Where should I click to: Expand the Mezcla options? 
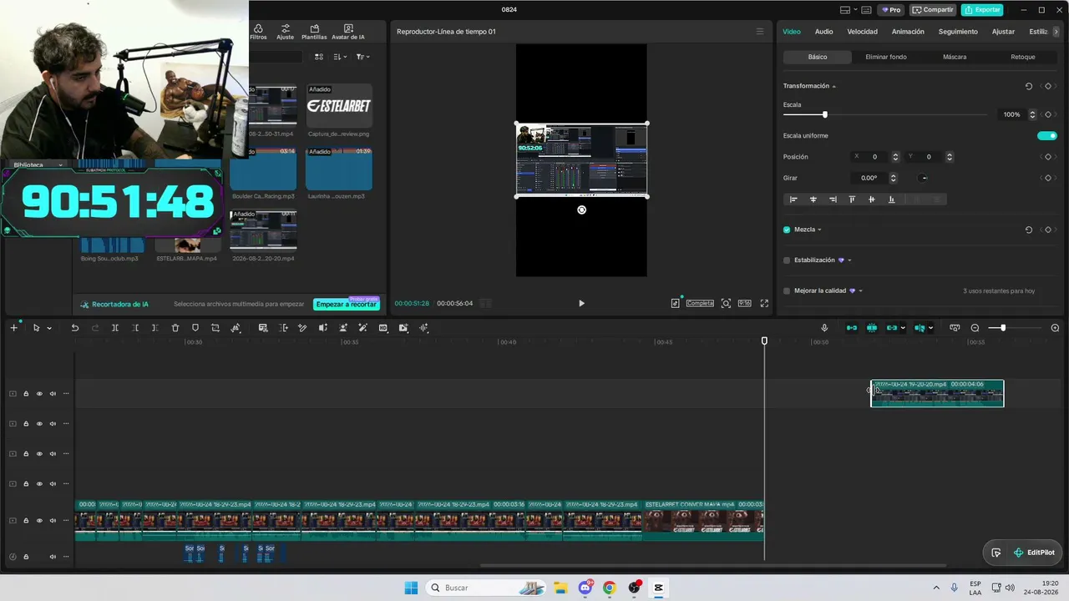819,230
